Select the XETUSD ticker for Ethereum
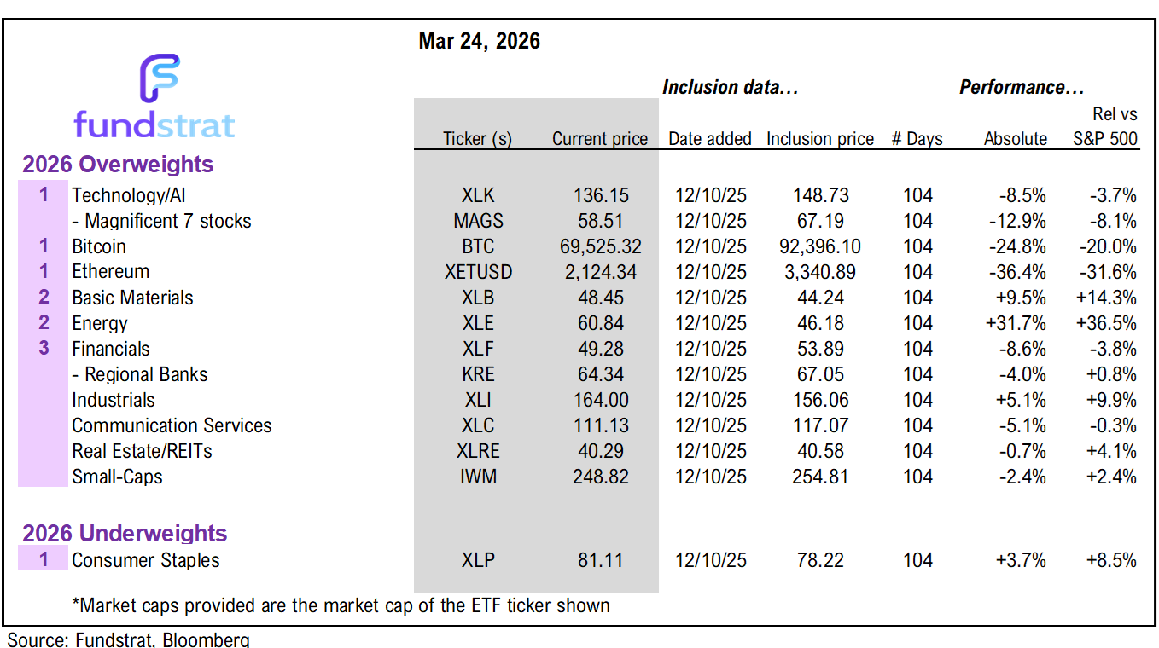Image resolution: width=1159 pixels, height=648 pixels. (478, 272)
